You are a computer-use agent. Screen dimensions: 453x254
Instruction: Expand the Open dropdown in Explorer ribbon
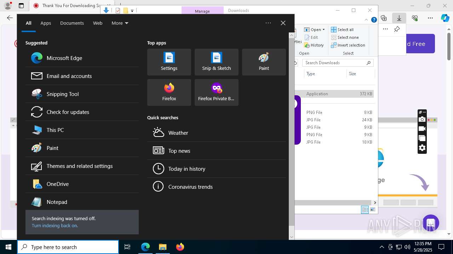(315, 30)
